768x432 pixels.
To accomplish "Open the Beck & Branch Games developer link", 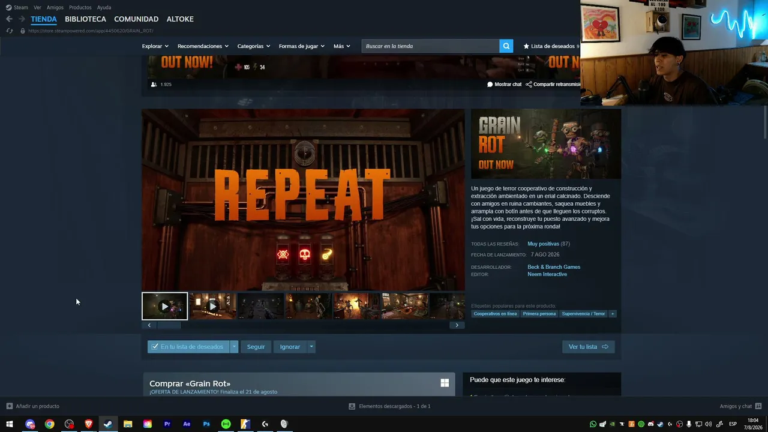I will click(554, 267).
